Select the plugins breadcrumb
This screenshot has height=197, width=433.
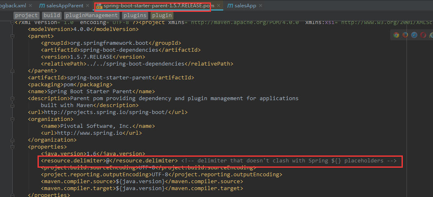click(x=135, y=15)
